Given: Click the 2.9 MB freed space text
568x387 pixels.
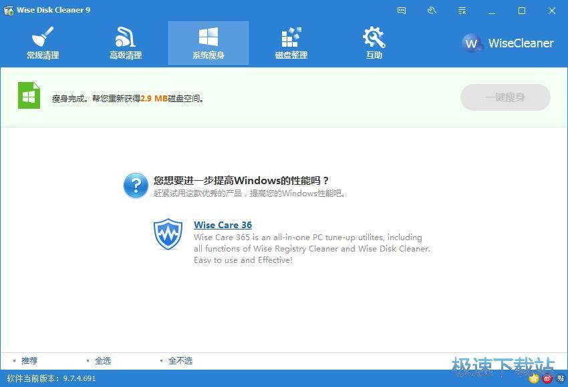Looking at the screenshot, I should click(x=154, y=98).
